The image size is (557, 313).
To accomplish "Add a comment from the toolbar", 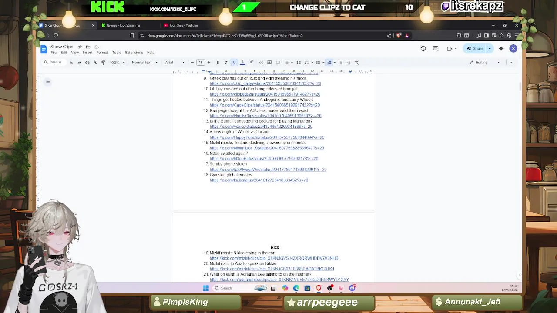I will [269, 63].
